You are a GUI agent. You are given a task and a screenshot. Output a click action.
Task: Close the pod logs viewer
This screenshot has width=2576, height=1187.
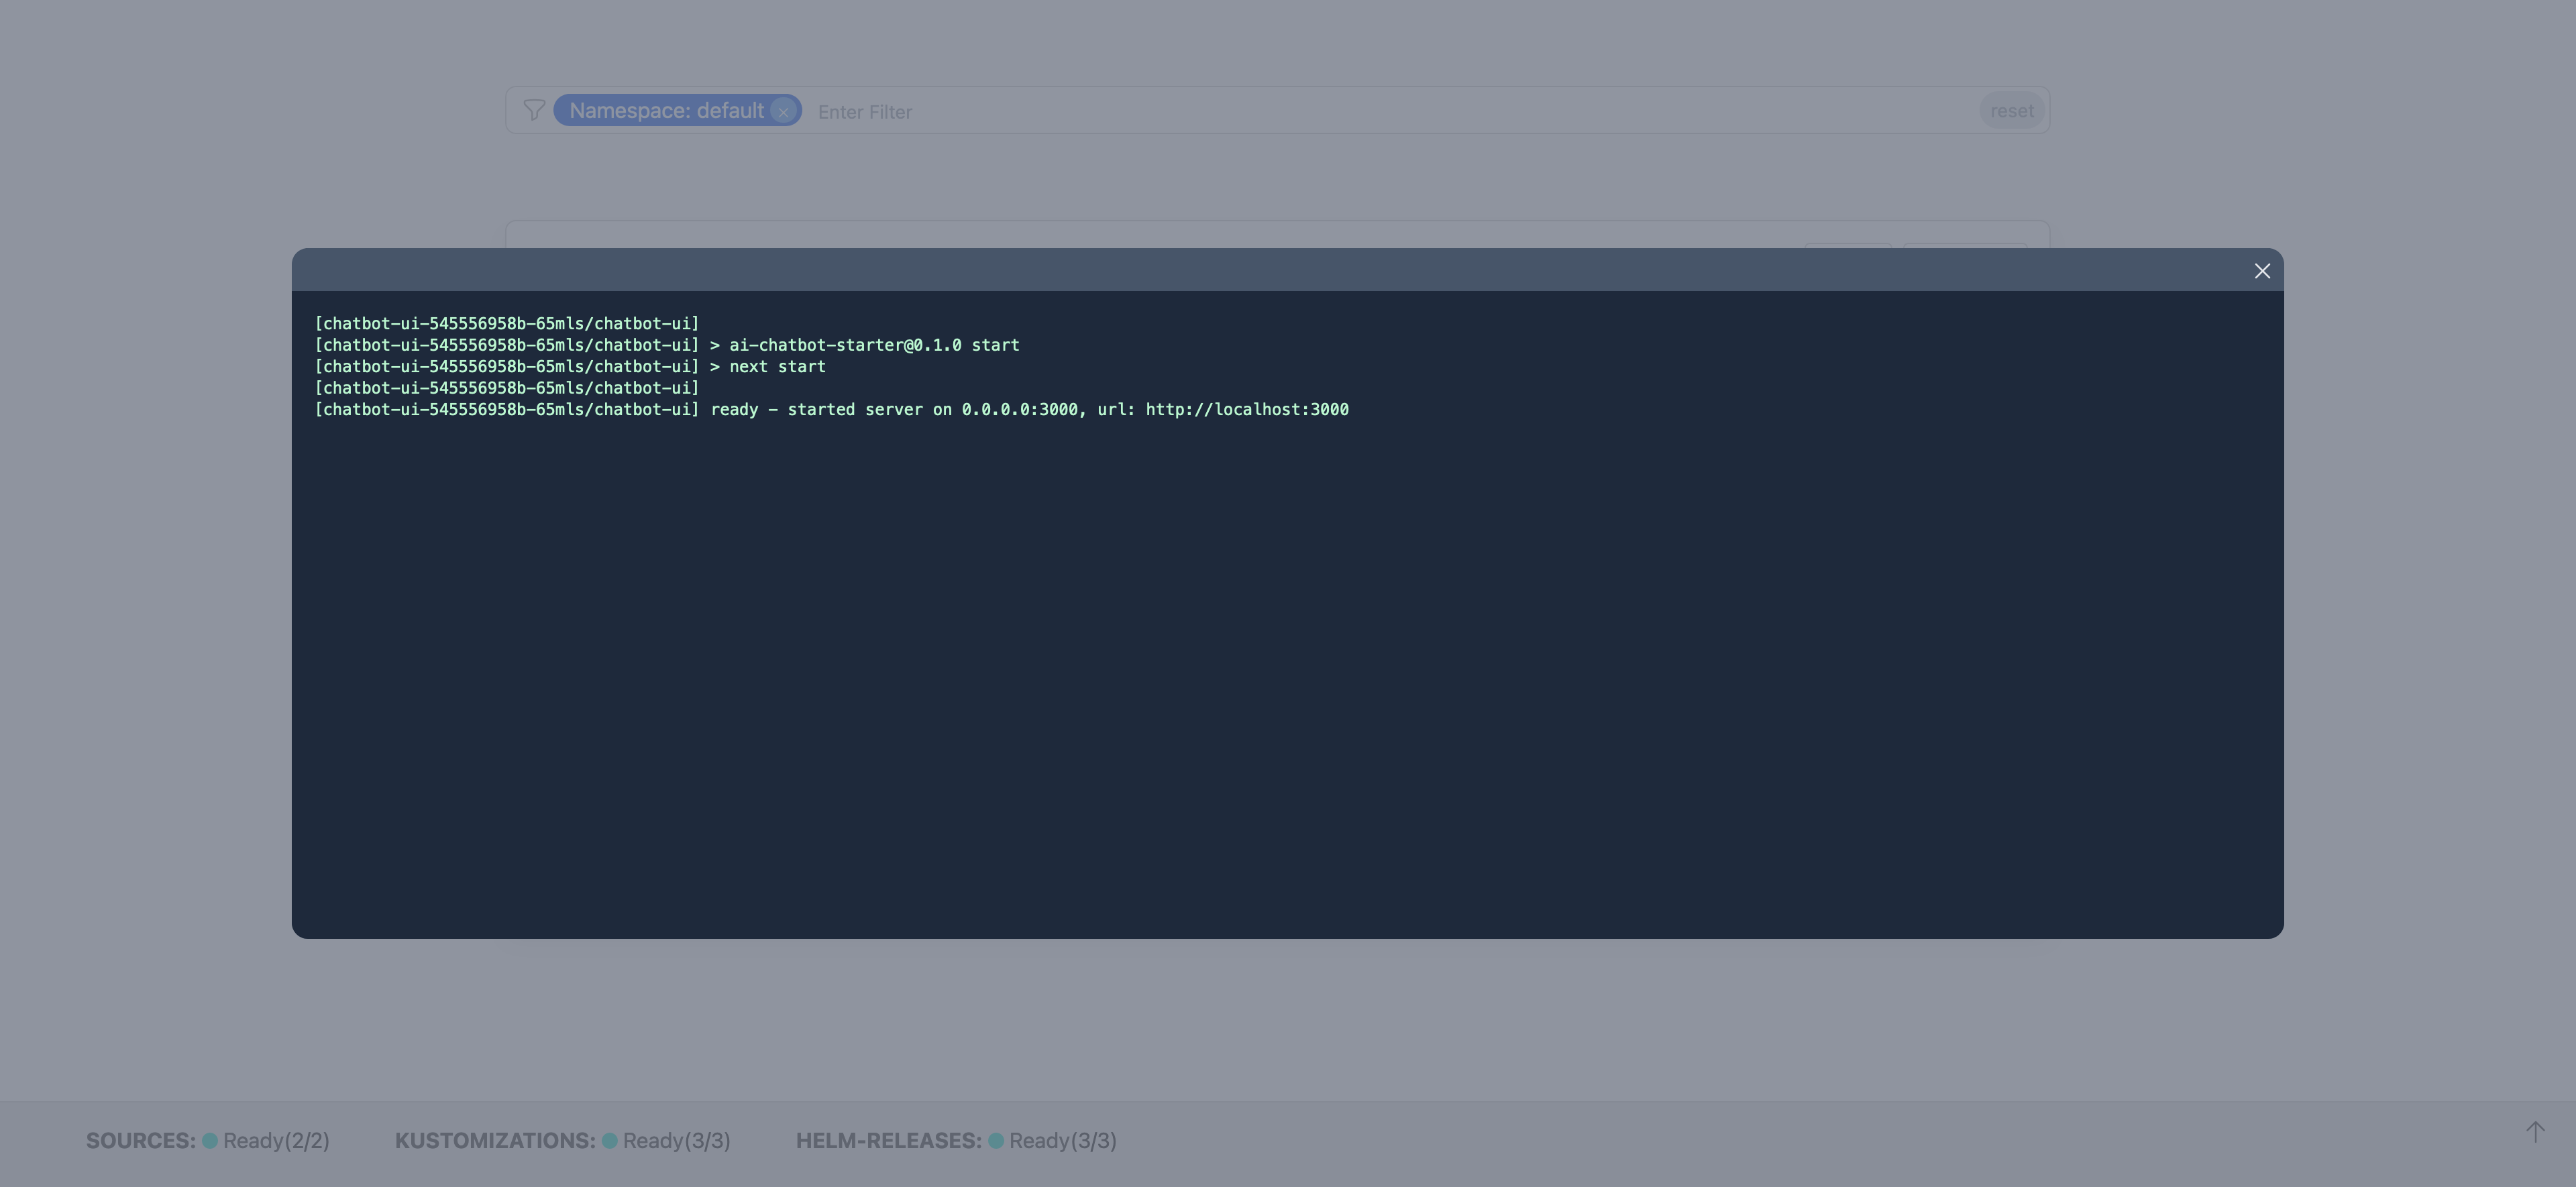point(2262,270)
